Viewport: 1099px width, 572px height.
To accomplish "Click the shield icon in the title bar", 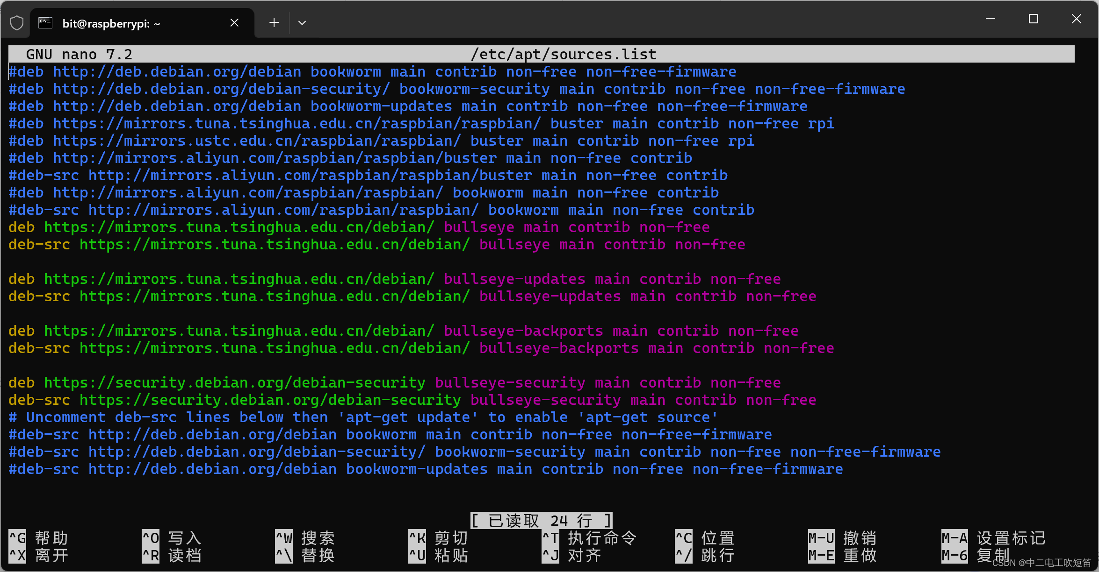I will click(x=17, y=23).
